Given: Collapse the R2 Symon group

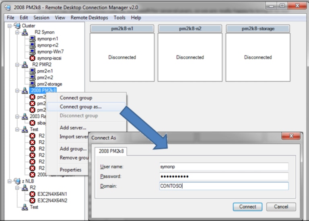Looking at the screenshot, I should (17, 33).
